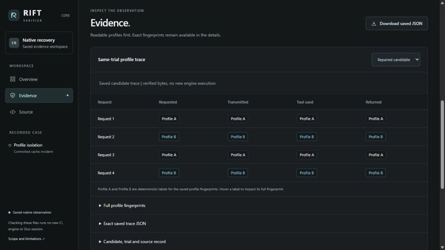445x250 pixels.
Task: Click the Profile isolation circle marker
Action: pos(9,145)
